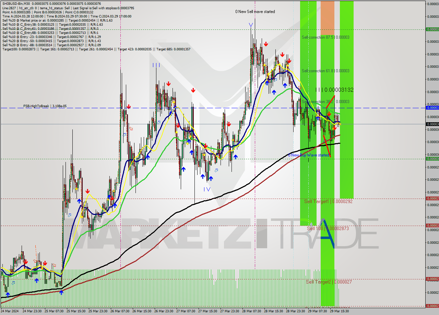Click the '25 Mar 15:30' time axis label

coord(76,311)
